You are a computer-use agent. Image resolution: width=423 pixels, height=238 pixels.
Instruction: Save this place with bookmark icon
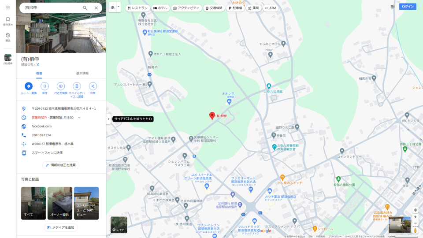click(45, 86)
